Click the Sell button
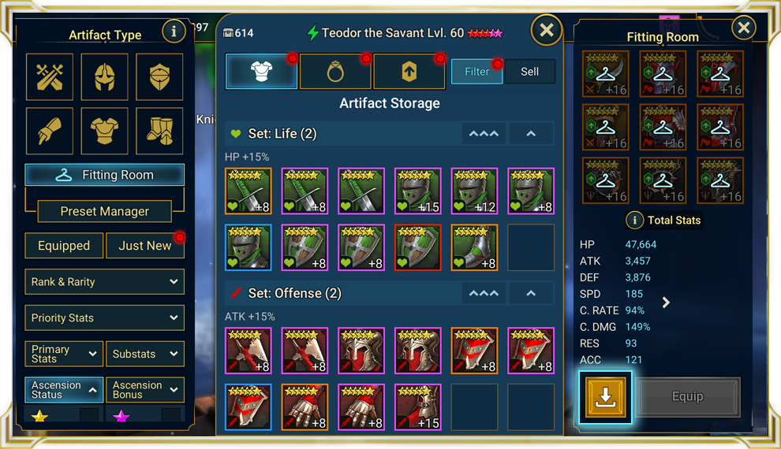This screenshot has width=781, height=449. click(529, 72)
